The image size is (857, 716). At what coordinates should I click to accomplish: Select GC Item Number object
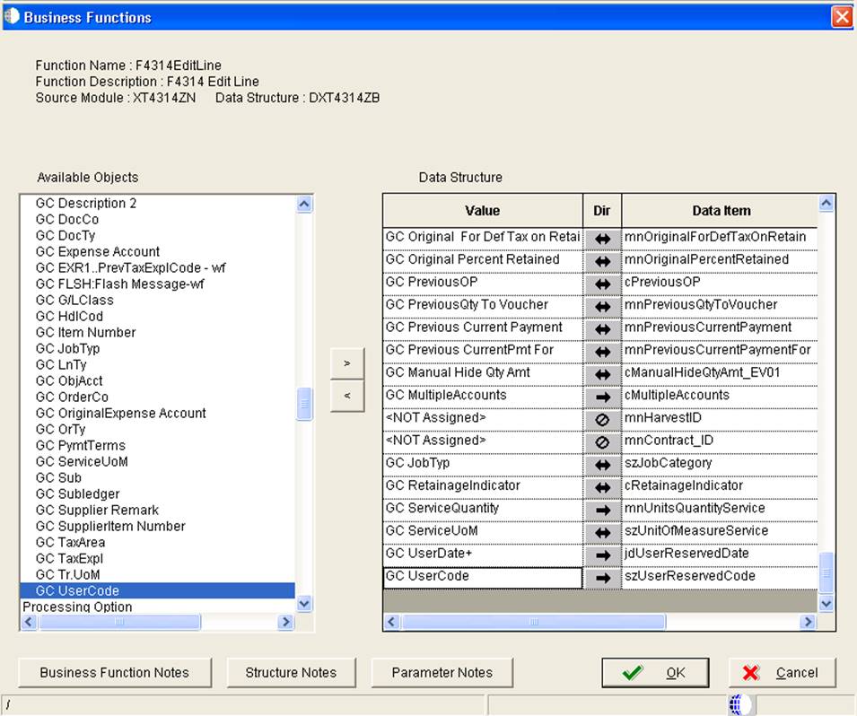click(x=86, y=332)
